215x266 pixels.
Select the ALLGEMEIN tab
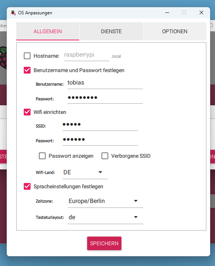point(48,31)
